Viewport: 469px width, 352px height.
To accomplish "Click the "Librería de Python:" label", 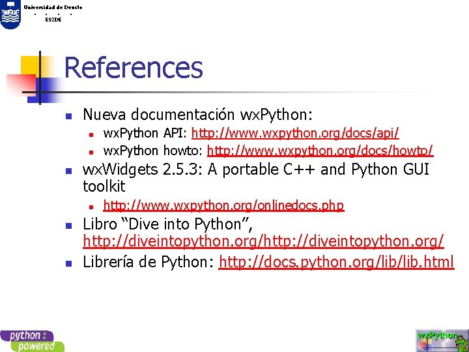I will point(149,262).
